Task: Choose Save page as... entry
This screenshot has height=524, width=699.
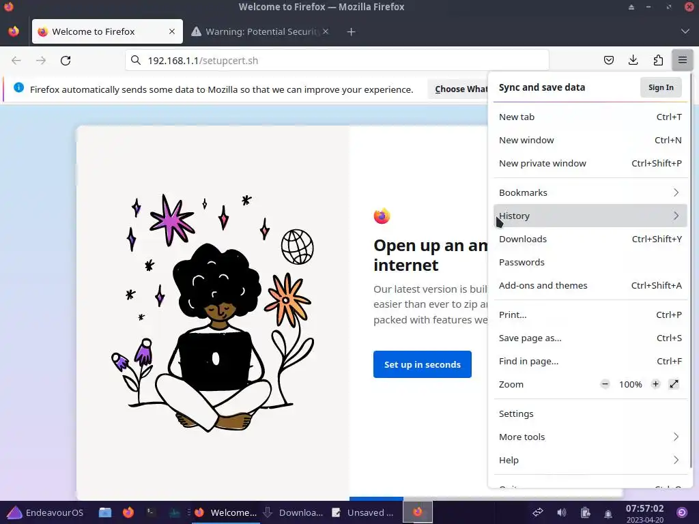Action: click(590, 338)
